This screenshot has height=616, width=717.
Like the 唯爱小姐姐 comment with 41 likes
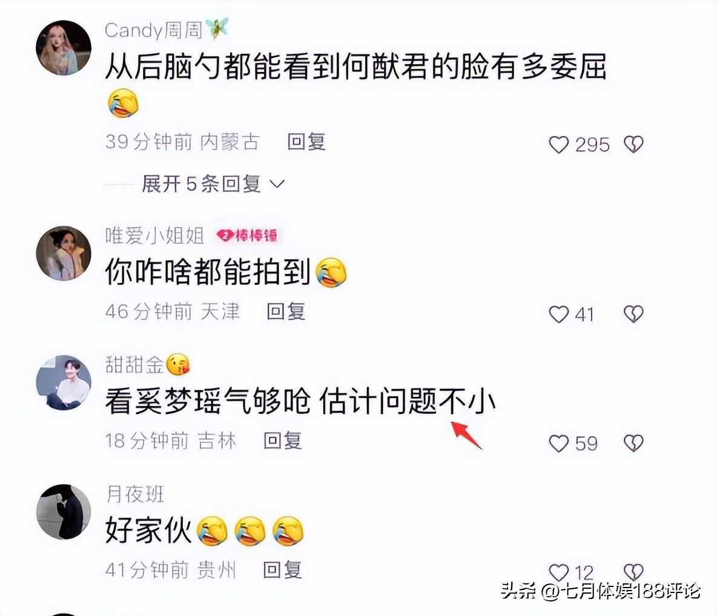pos(558,315)
